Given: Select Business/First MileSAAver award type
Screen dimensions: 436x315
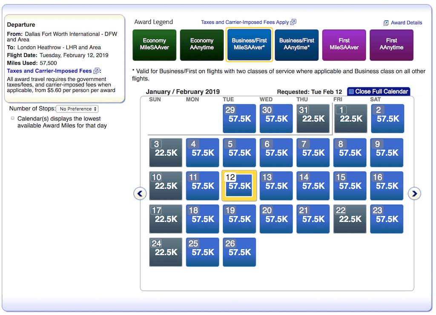Looking at the screenshot, I should click(249, 45).
